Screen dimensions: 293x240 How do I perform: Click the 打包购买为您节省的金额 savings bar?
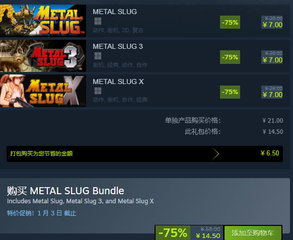pos(144,154)
